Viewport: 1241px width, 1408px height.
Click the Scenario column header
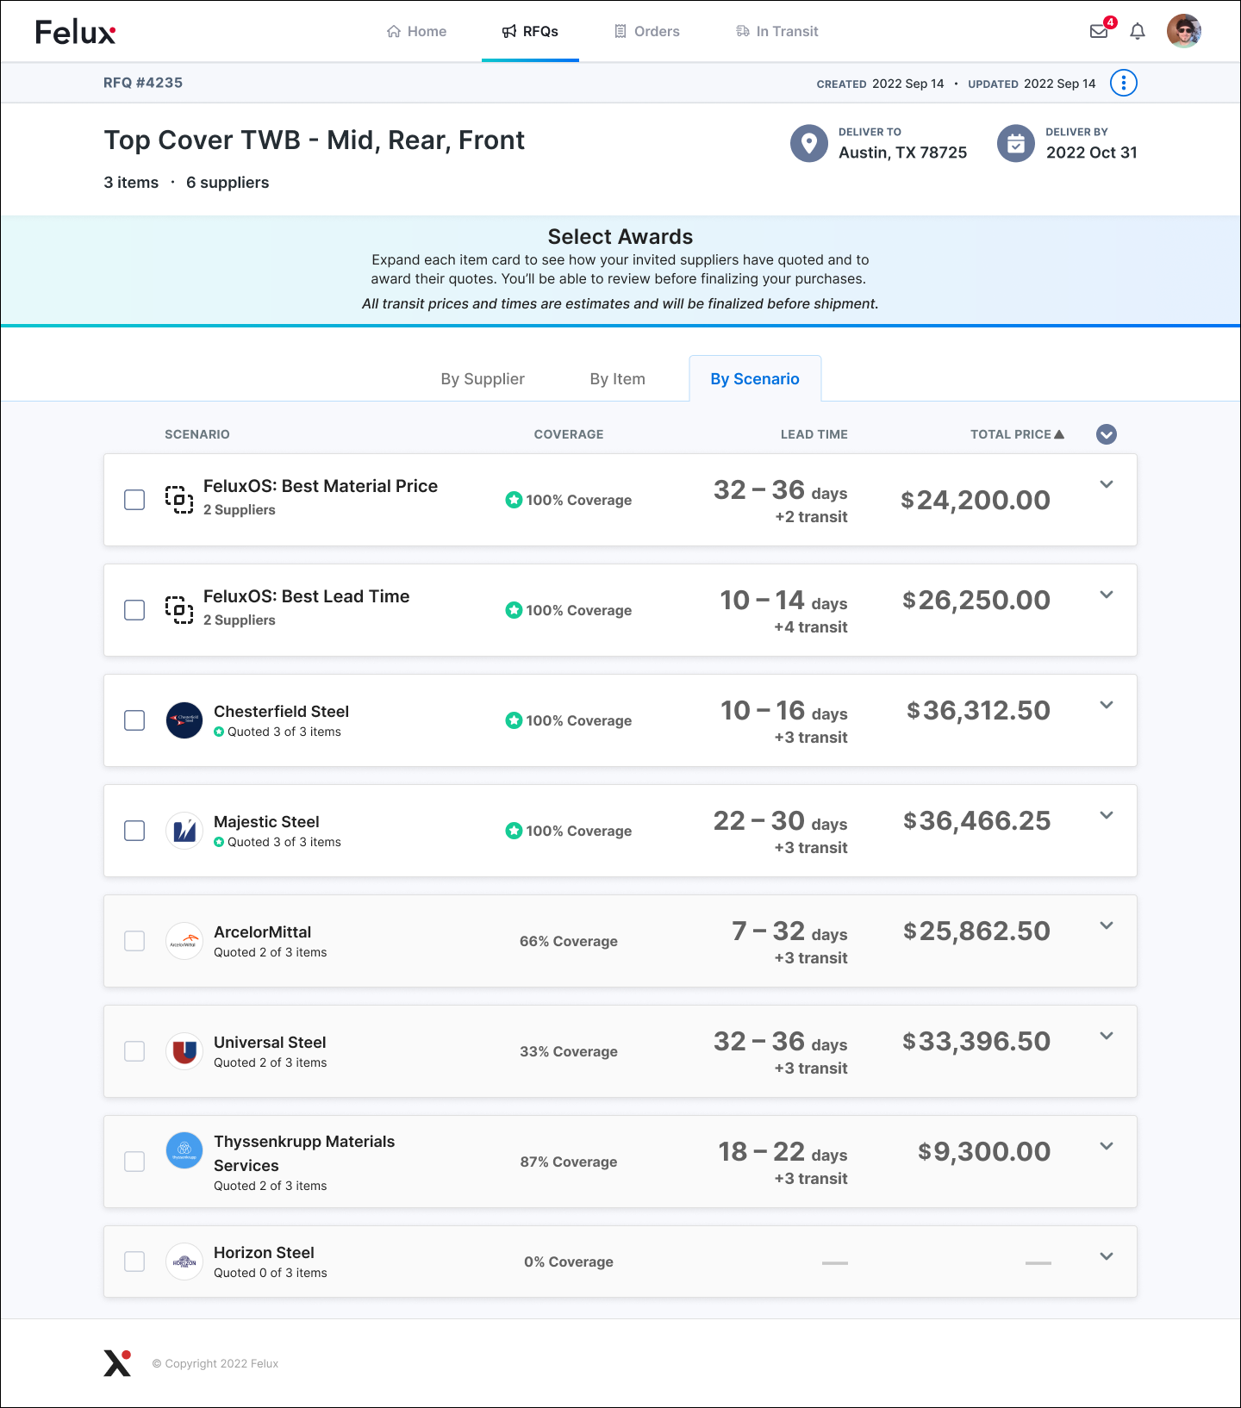click(x=197, y=434)
